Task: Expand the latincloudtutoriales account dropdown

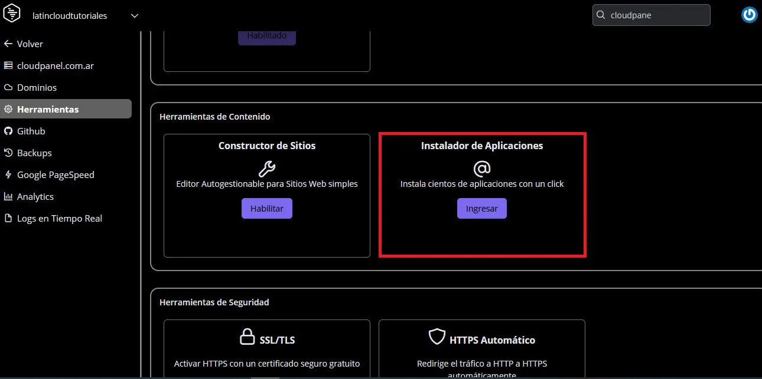Action: [134, 16]
